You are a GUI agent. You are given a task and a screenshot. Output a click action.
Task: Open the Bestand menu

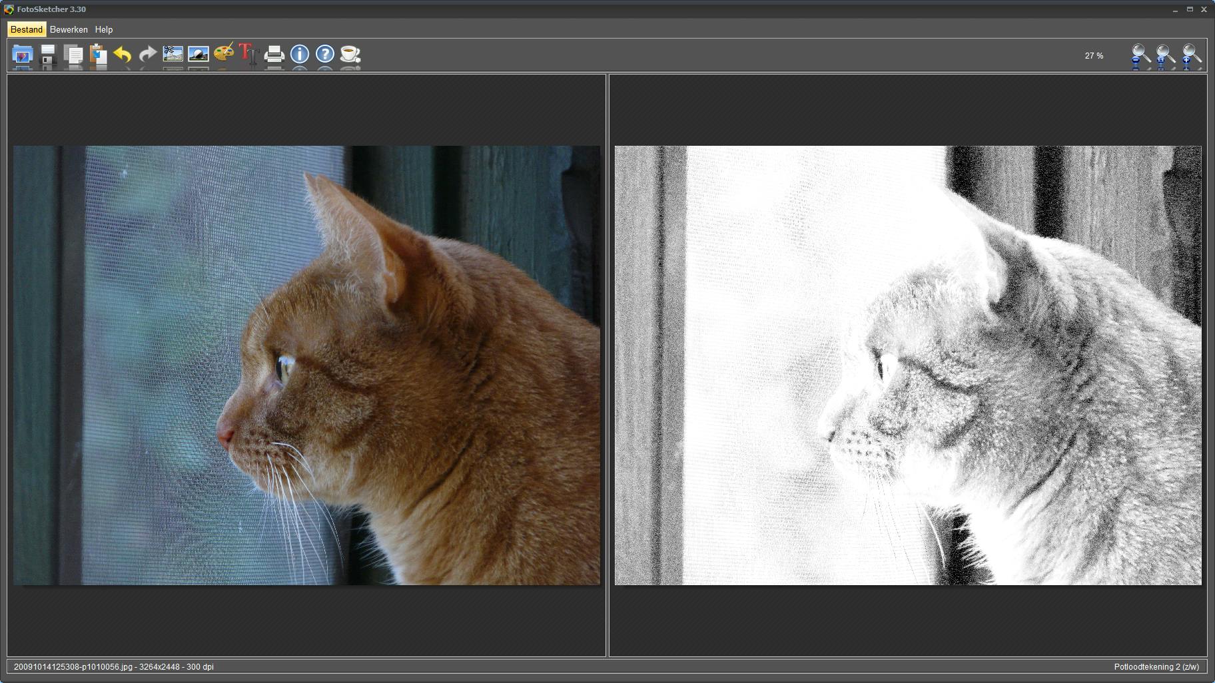point(27,29)
